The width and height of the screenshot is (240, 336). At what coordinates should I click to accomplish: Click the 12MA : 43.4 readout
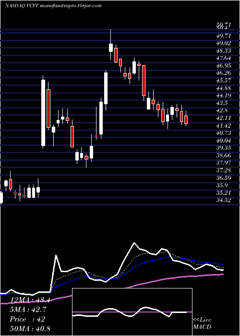click(30, 300)
